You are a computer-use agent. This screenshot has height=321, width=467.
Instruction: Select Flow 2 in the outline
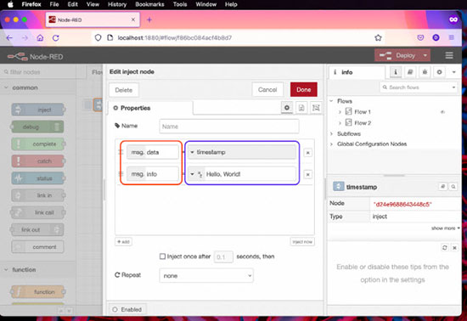coord(363,123)
